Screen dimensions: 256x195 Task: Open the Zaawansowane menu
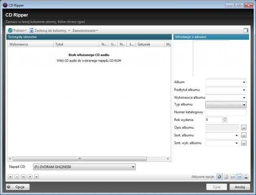tap(85, 30)
